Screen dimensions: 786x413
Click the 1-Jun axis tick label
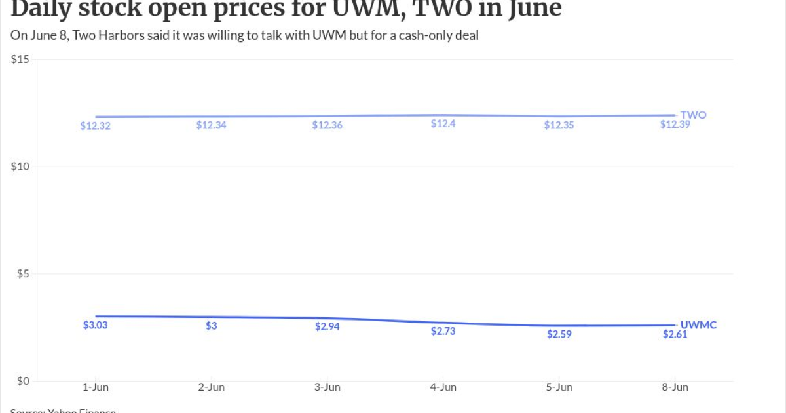(96, 387)
